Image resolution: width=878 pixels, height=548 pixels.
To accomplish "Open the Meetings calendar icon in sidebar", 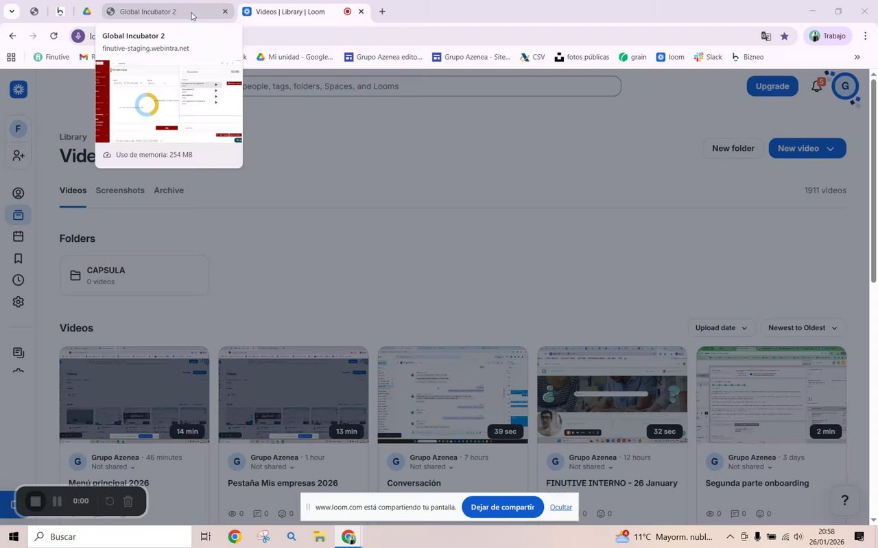I will tap(19, 236).
